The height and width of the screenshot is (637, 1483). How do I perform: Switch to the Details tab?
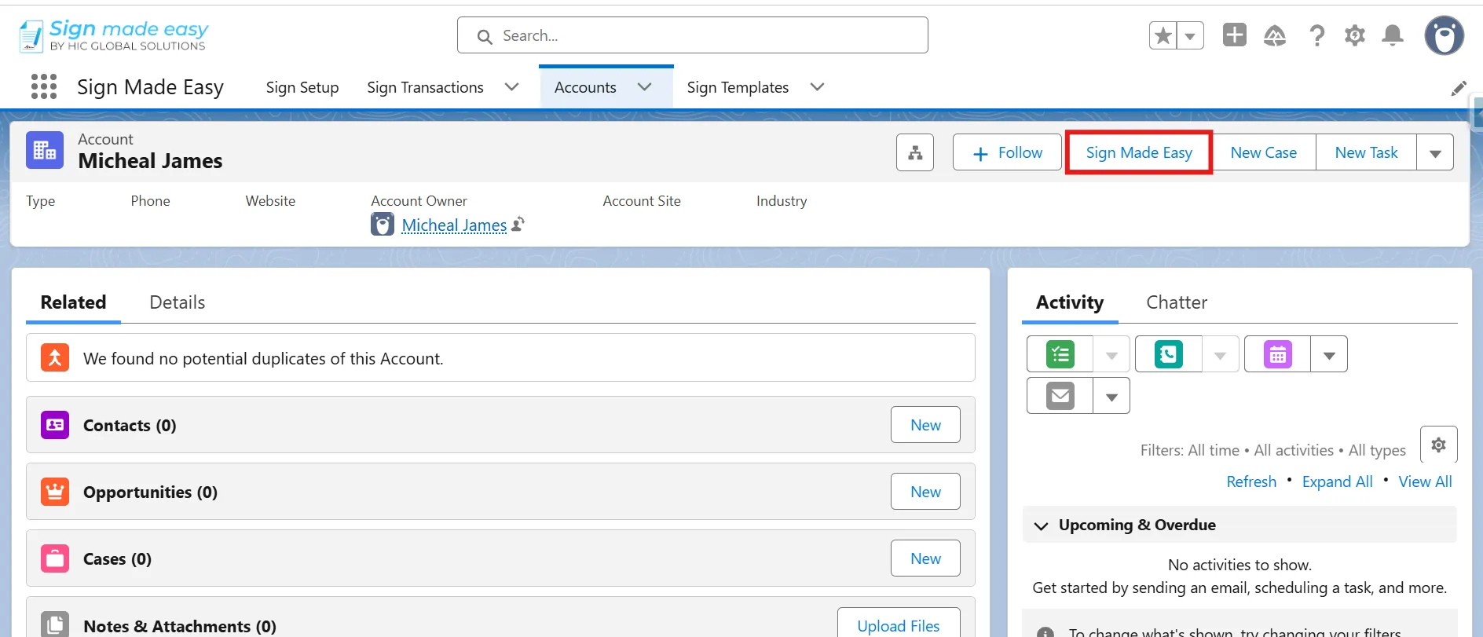[x=178, y=302]
